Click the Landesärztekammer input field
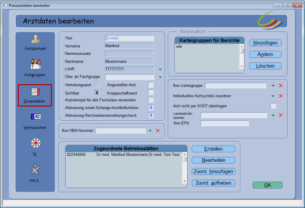The image size is (305, 208). 234,115
